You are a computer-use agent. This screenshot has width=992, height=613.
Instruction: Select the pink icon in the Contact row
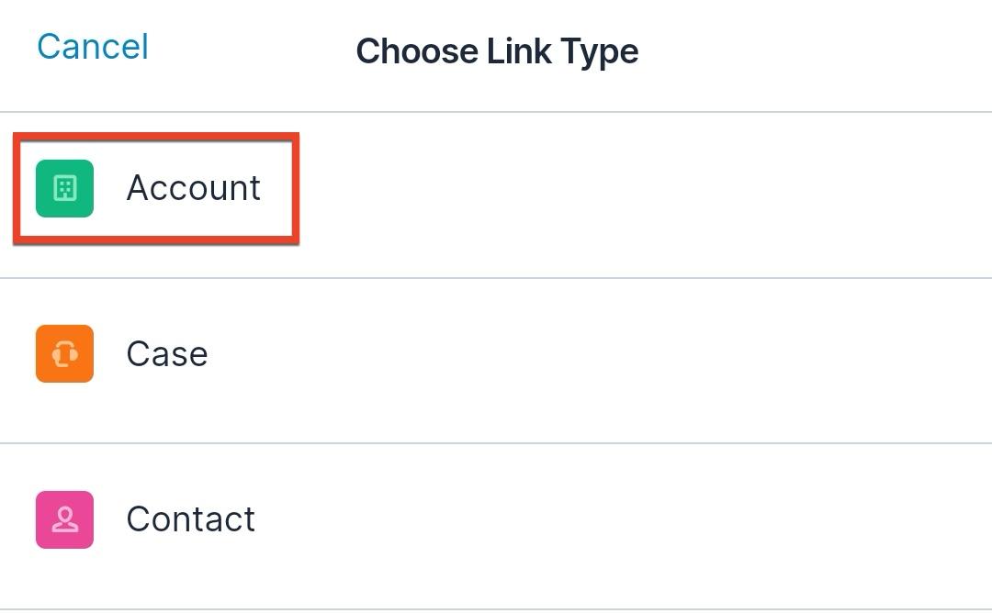tap(63, 519)
